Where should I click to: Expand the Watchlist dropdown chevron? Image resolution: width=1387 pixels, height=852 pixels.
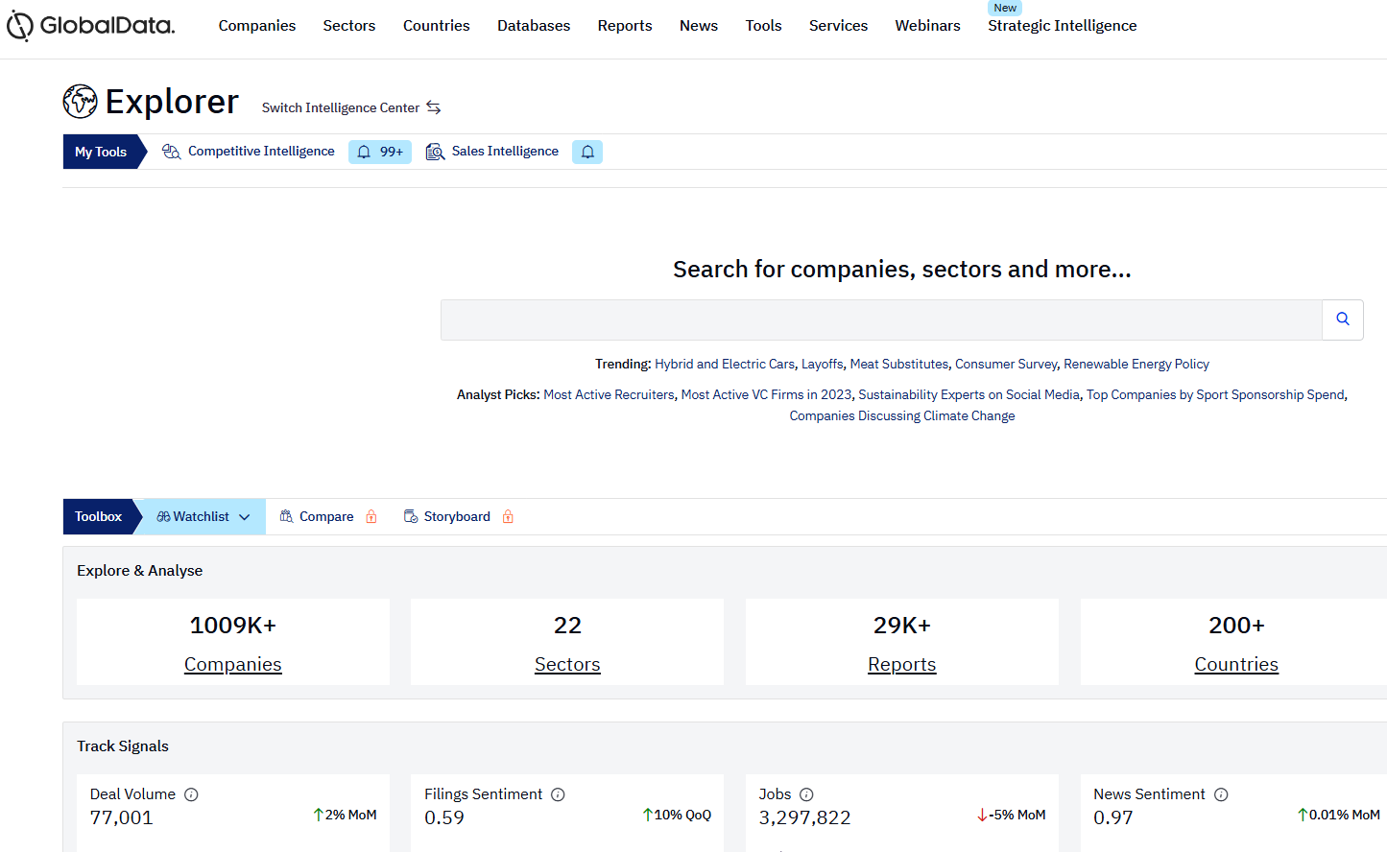click(x=245, y=517)
